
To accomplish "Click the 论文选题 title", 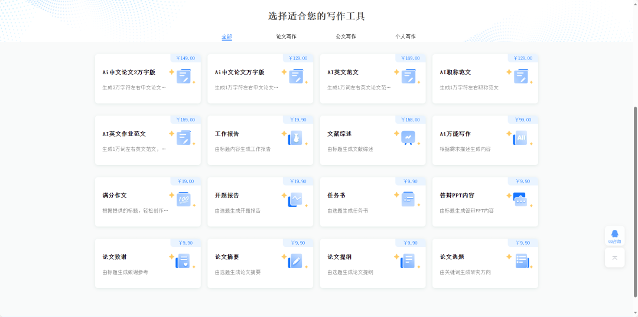I will click(x=452, y=257).
